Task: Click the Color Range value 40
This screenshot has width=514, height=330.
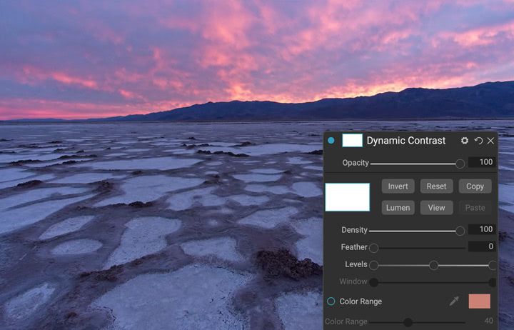Action: tap(488, 321)
